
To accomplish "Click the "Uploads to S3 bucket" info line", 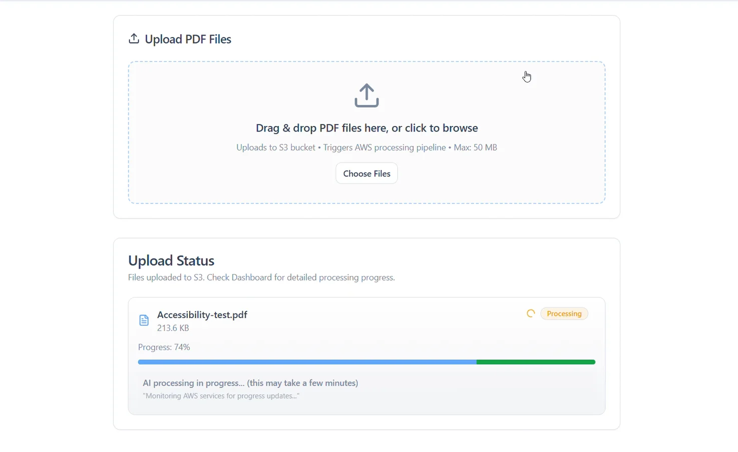I will point(366,147).
